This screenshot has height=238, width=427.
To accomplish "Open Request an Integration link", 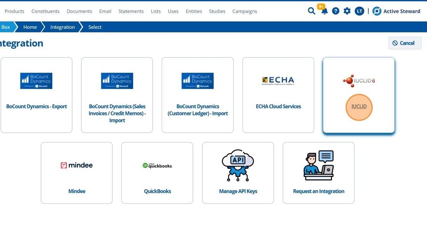I will click(319, 191).
